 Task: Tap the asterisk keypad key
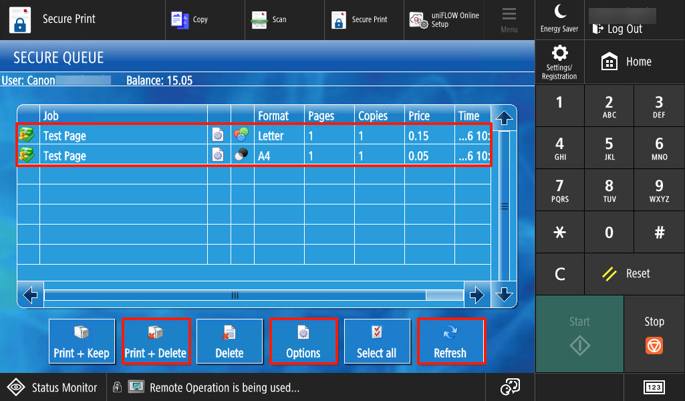pos(559,232)
